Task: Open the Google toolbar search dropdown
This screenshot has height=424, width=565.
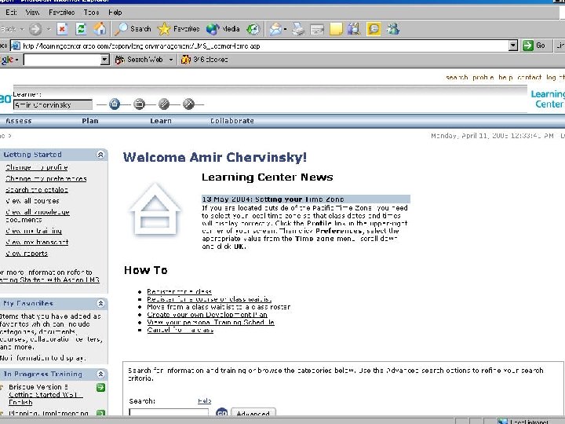Action: coord(104,60)
